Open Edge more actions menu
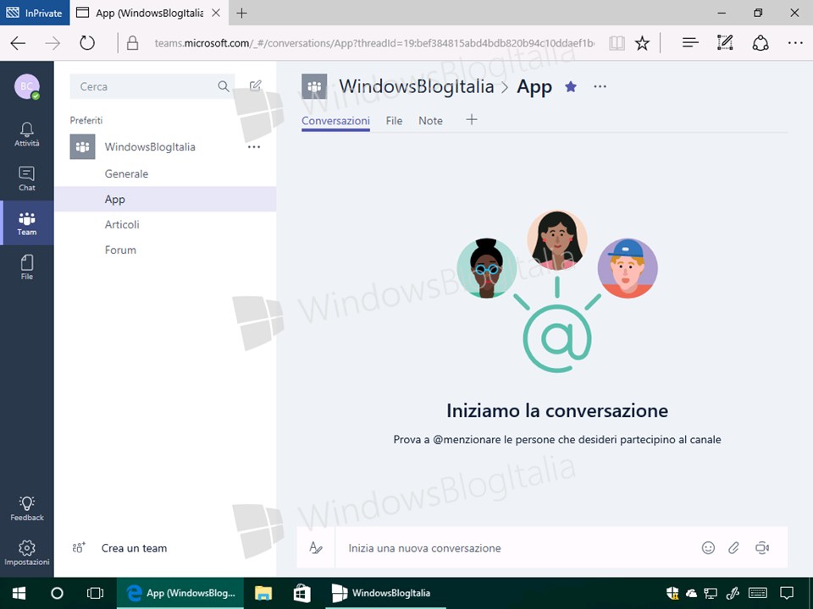This screenshot has width=813, height=609. click(x=795, y=43)
